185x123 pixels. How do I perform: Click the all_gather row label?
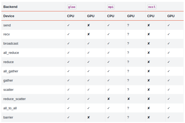click(x=11, y=71)
